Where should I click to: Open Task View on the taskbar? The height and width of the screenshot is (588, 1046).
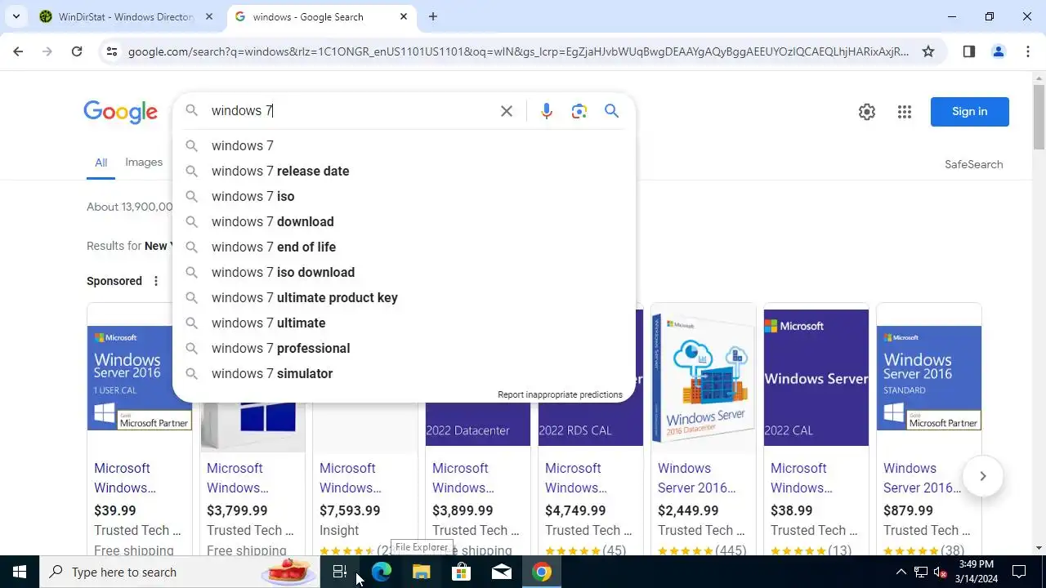[340, 572]
